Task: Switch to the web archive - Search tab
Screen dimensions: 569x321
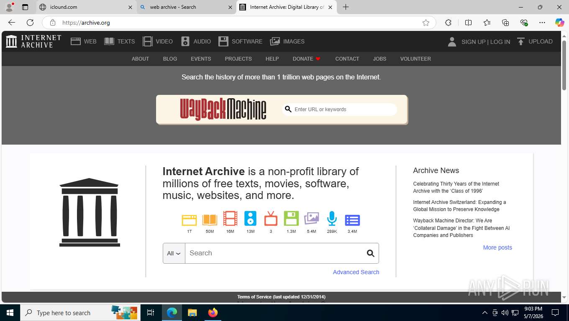Action: (186, 7)
